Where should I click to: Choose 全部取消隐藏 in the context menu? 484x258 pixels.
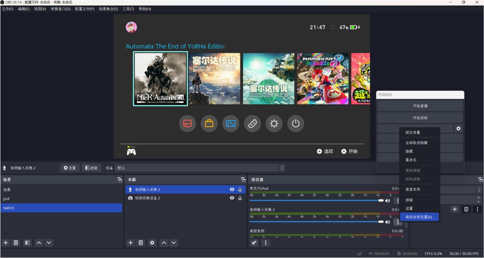click(420, 143)
